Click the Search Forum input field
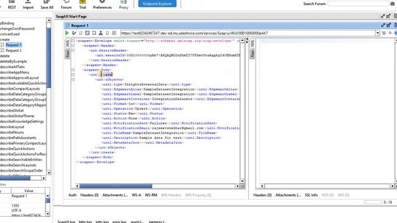397x223 pixels. click(359, 4)
